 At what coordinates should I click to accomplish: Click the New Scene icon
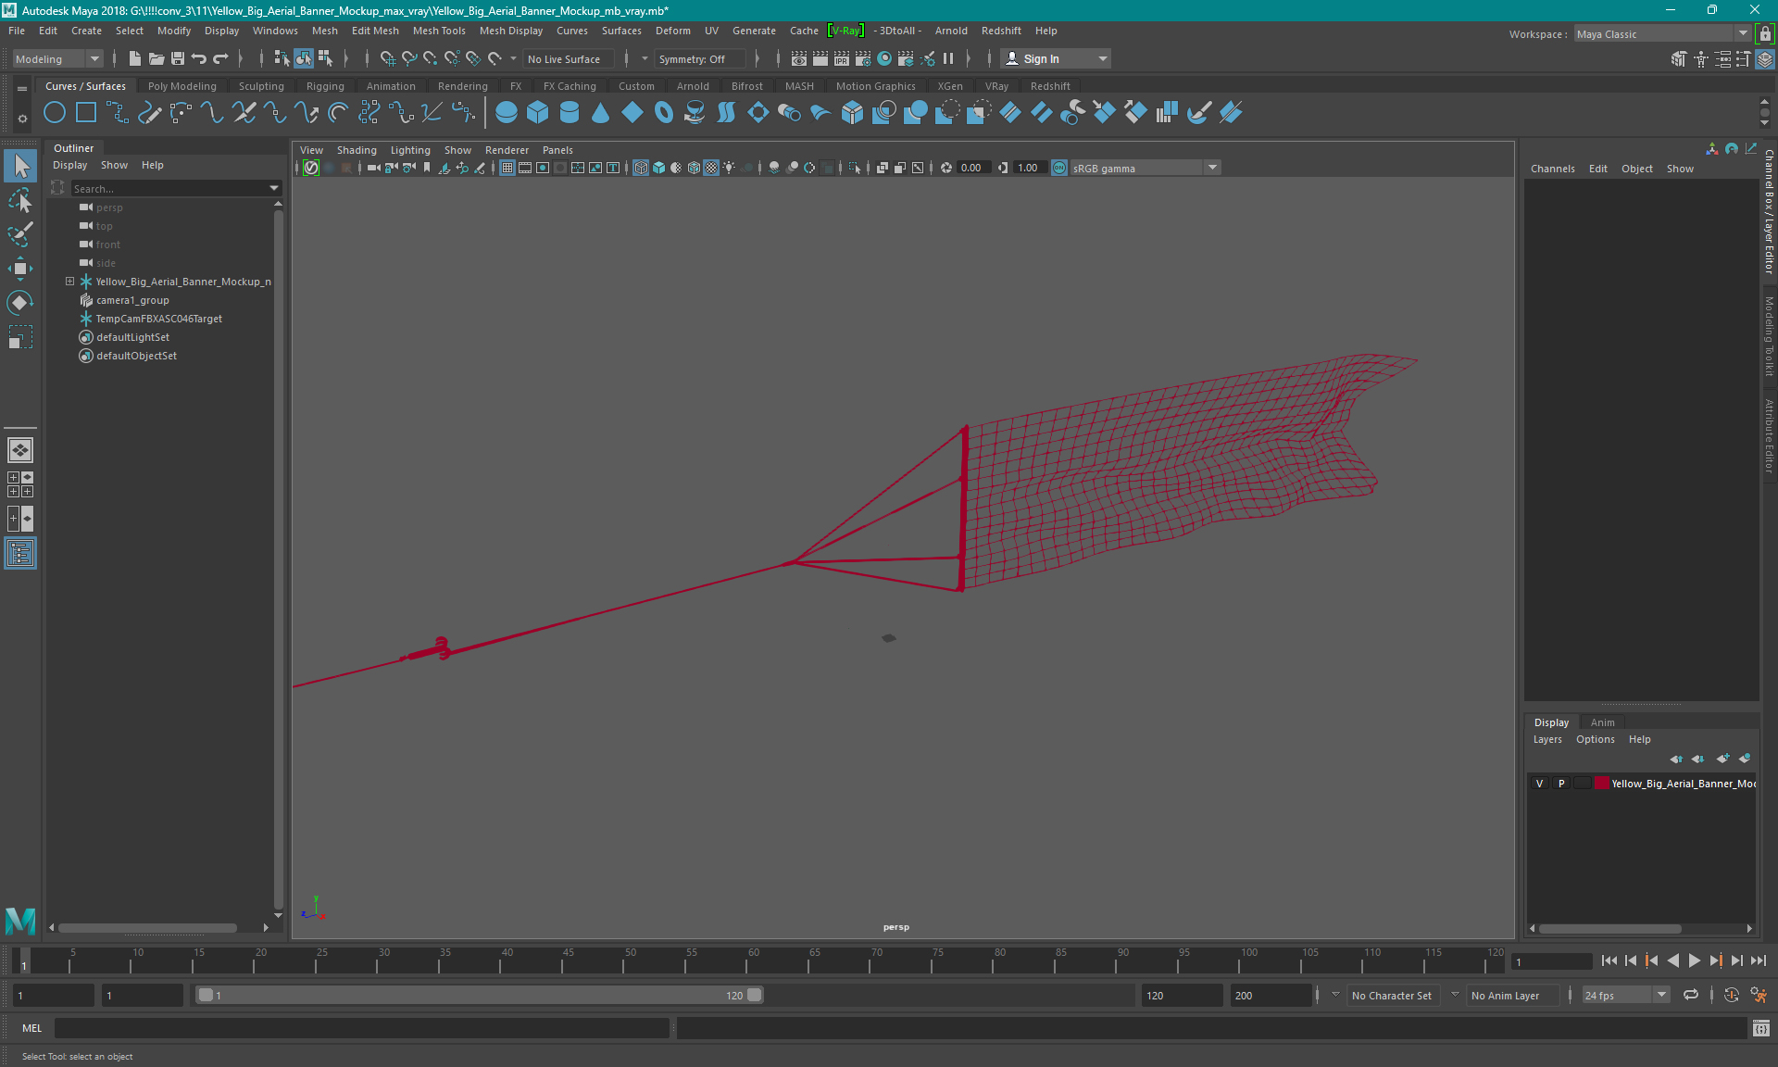[135, 58]
